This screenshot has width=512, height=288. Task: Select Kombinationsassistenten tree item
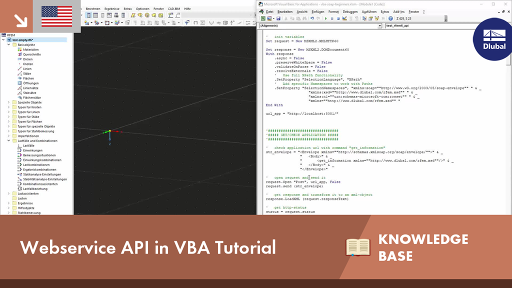(40, 184)
